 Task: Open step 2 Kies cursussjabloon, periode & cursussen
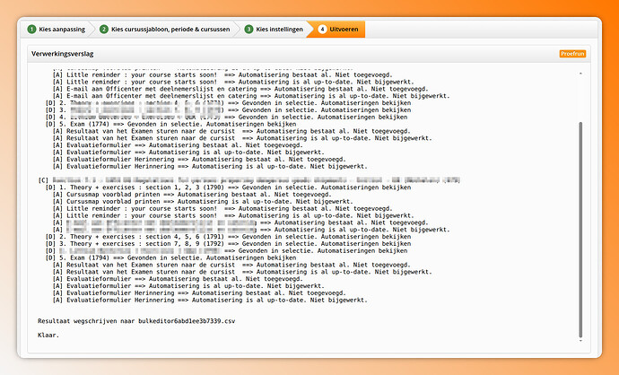pos(165,30)
